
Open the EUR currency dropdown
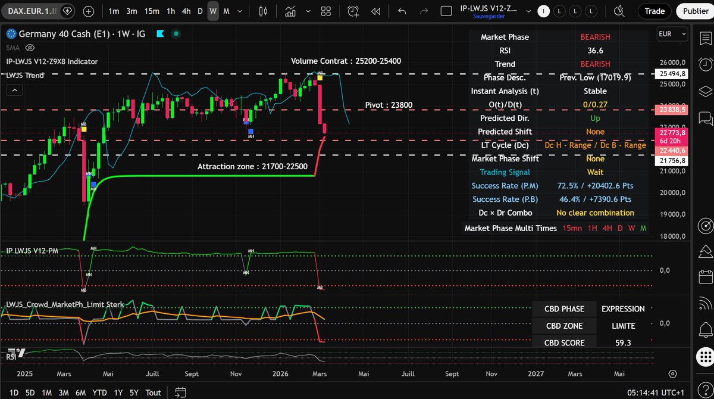(x=673, y=34)
